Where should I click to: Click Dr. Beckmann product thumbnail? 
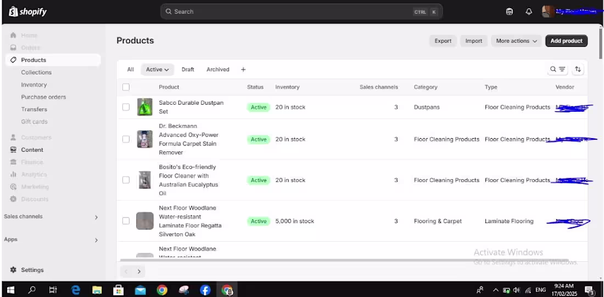145,139
